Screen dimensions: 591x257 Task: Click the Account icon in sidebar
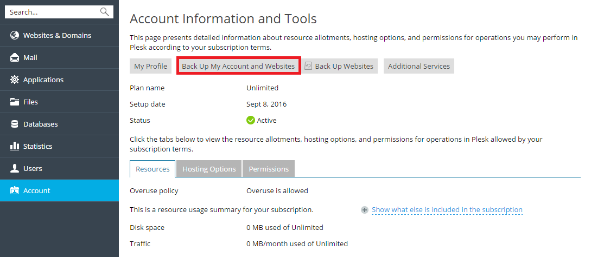click(15, 191)
